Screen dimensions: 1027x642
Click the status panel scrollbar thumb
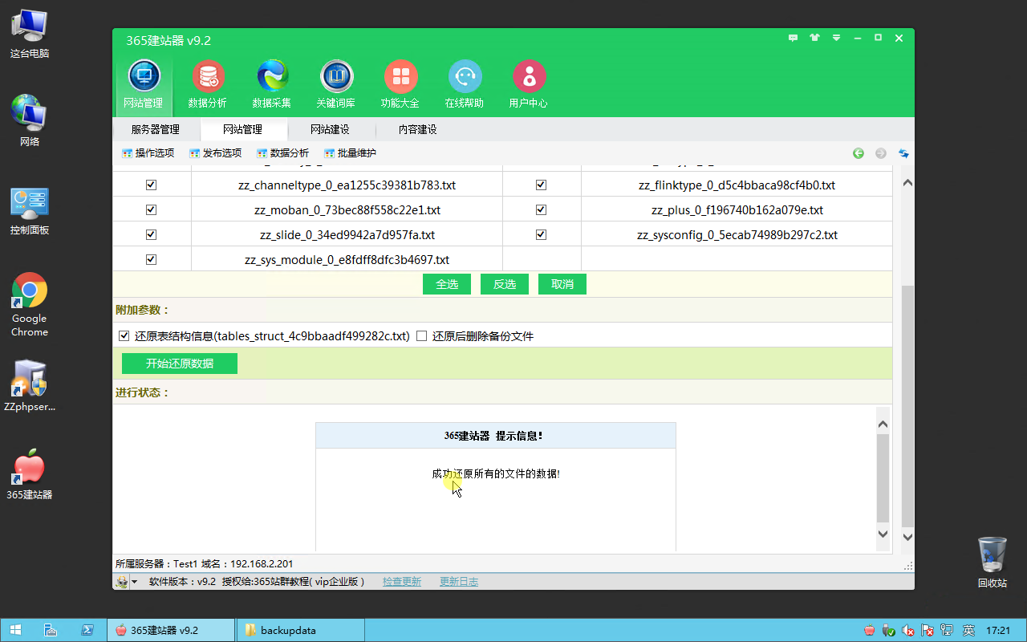pyautogui.click(x=883, y=478)
